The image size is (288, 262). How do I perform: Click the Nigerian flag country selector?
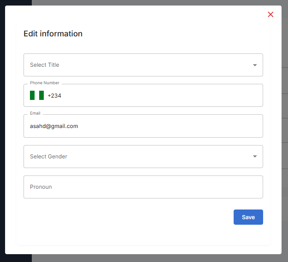click(37, 95)
